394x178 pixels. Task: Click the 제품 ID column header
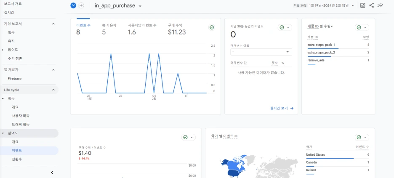pos(313,37)
